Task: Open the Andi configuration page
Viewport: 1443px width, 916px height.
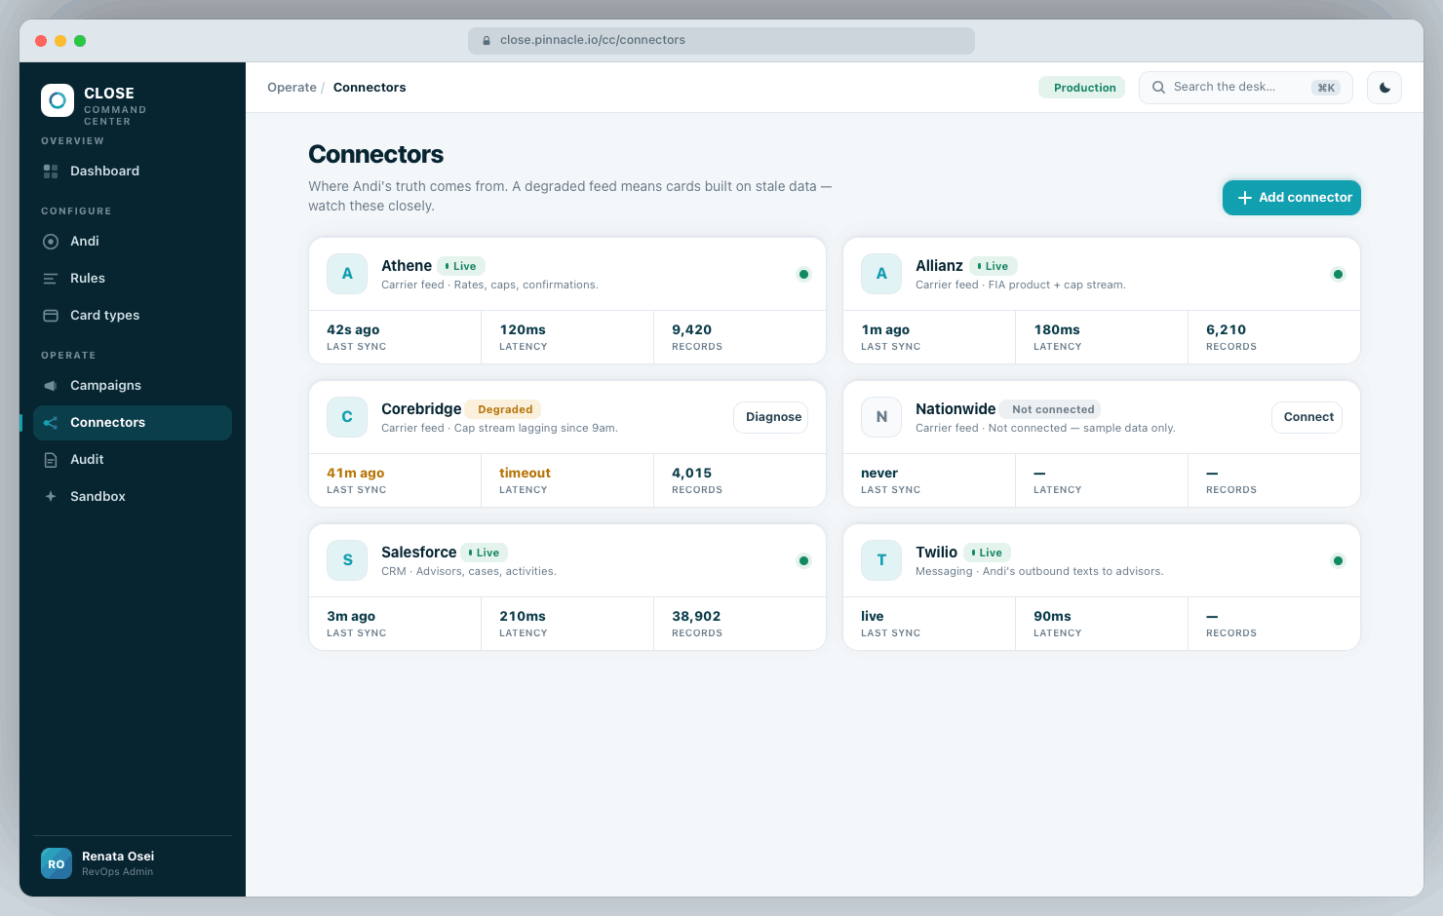Action: [x=133, y=242]
